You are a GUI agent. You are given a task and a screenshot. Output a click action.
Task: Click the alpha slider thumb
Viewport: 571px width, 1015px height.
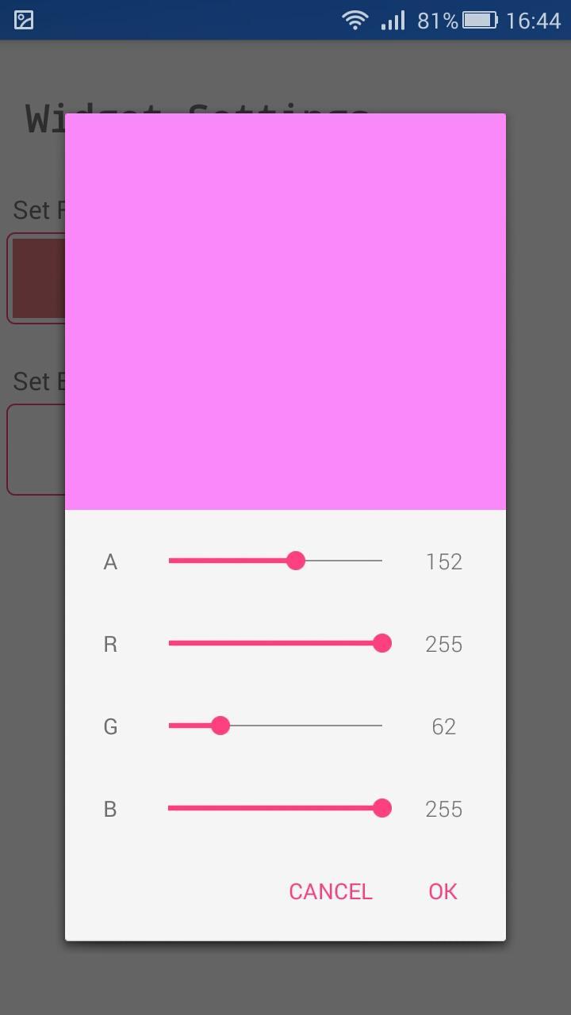coord(296,561)
